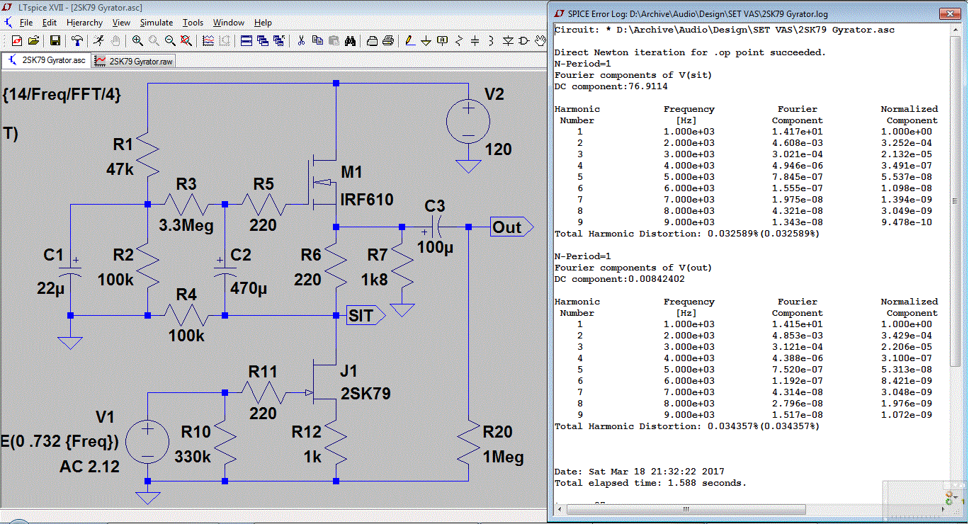Open the File menu
969x524 pixels.
(x=26, y=23)
